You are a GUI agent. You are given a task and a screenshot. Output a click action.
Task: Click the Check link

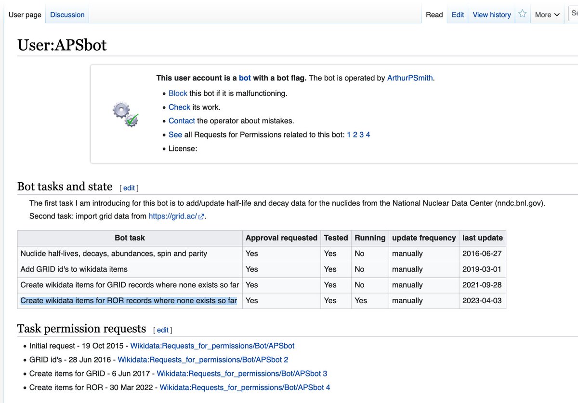[179, 107]
